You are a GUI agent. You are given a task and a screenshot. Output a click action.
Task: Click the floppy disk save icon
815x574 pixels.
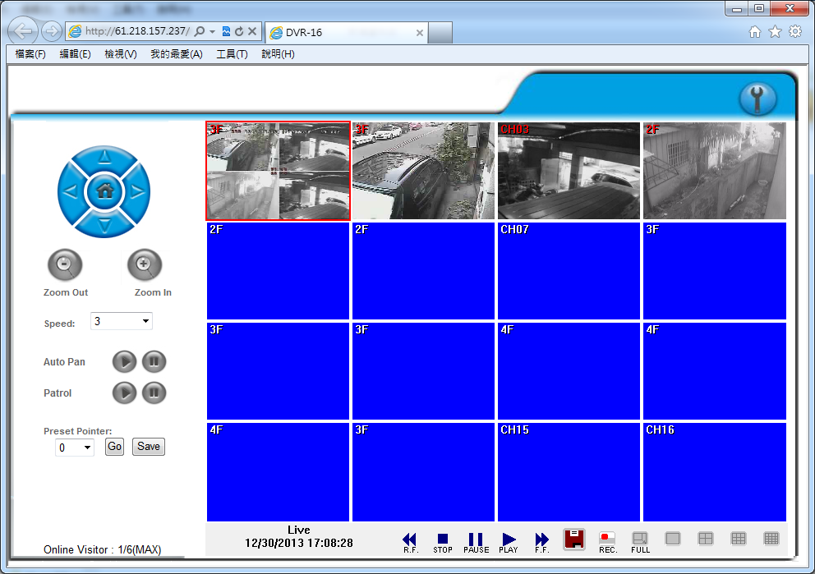pyautogui.click(x=574, y=539)
